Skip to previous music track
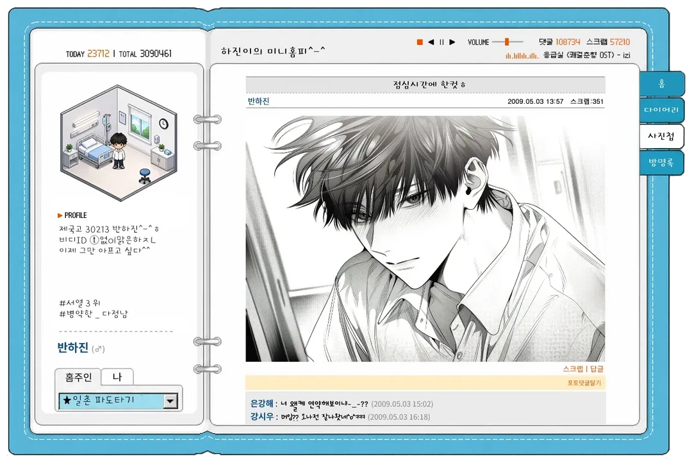692x463 pixels. (431, 42)
